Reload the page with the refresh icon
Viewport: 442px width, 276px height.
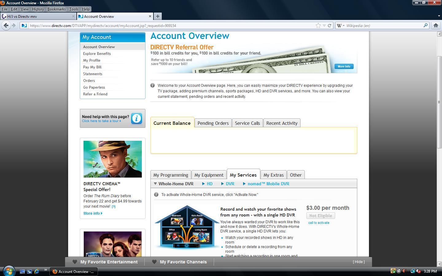329,25
